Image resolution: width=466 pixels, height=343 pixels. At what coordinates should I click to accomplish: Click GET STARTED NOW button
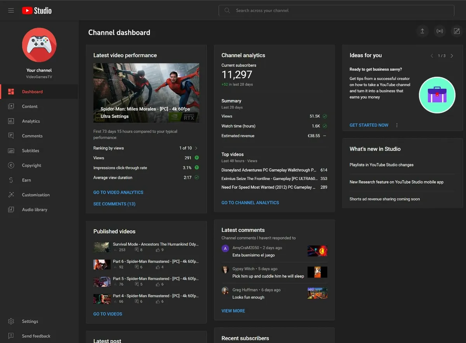pos(369,125)
